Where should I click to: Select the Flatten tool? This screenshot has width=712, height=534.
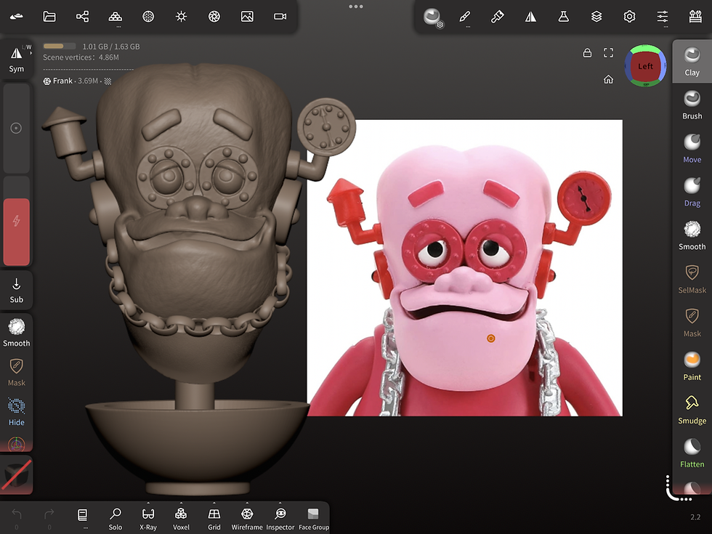tap(692, 453)
